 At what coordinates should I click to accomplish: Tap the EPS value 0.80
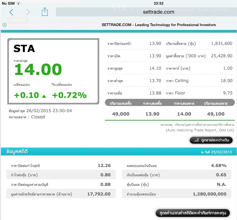pyautogui.click(x=105, y=175)
